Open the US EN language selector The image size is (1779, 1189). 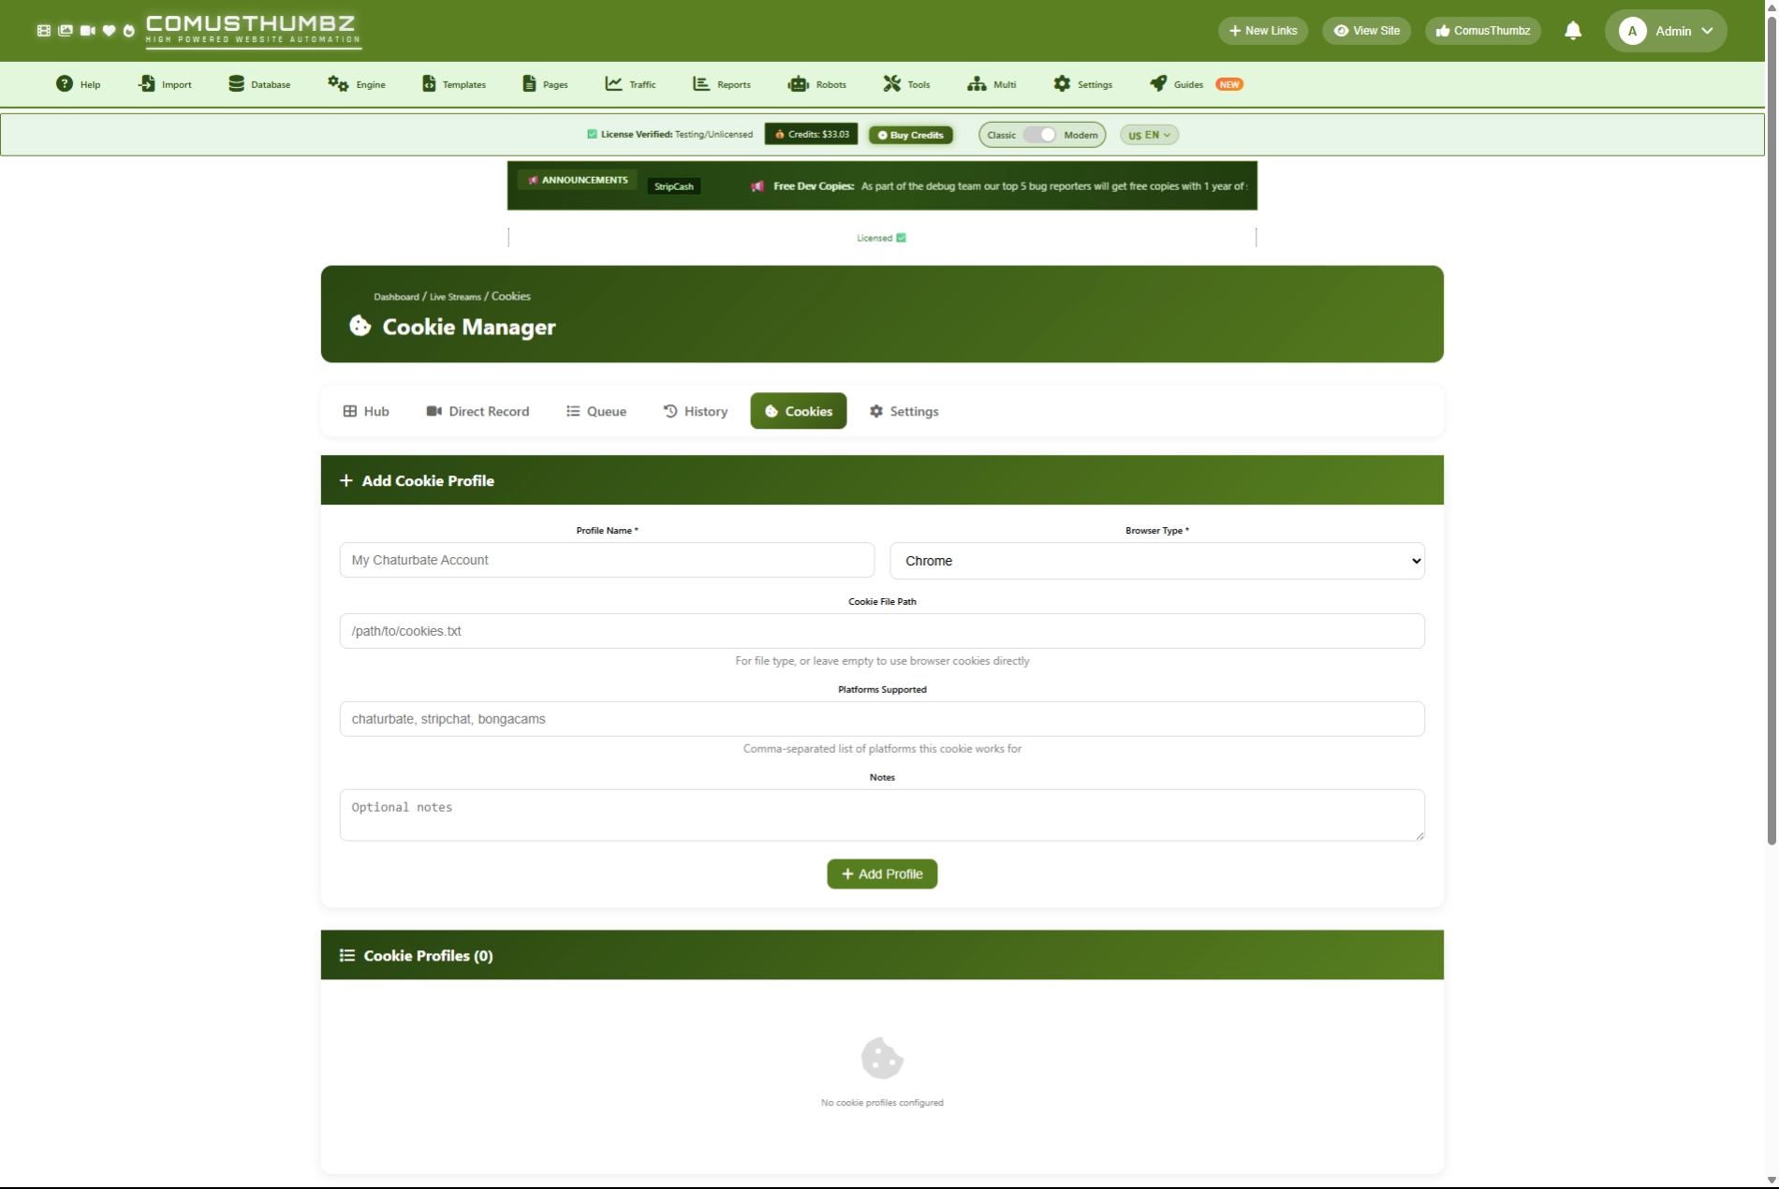coord(1149,135)
